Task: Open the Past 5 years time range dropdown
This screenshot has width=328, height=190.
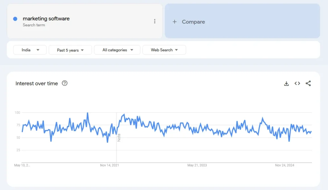Action: pos(70,50)
